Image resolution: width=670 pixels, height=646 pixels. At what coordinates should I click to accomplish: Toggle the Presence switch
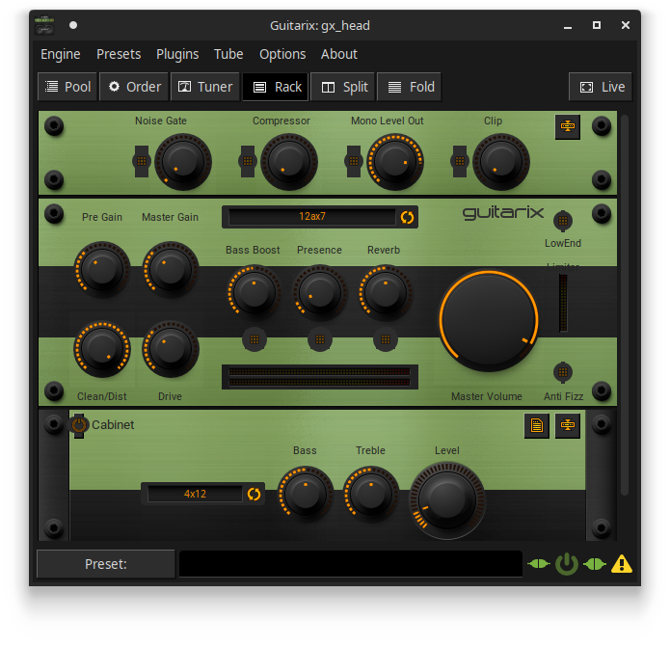coord(320,339)
